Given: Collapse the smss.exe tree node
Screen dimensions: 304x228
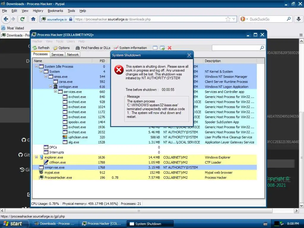Looking at the screenshot, I should pos(46,76).
